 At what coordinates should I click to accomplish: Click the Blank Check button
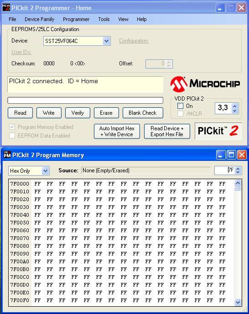coord(143,113)
